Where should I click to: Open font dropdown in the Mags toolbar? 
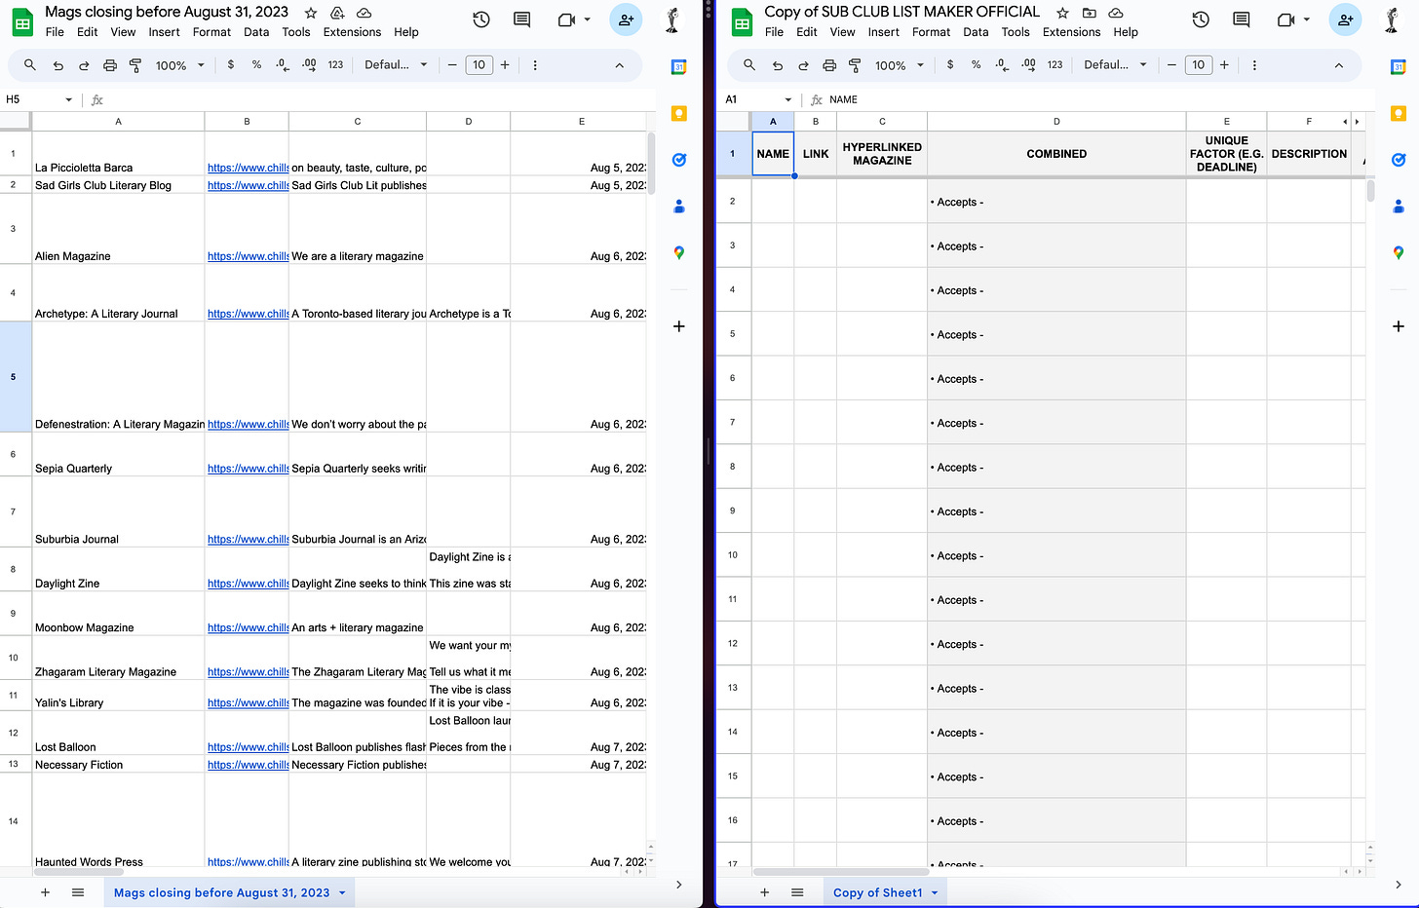[395, 65]
